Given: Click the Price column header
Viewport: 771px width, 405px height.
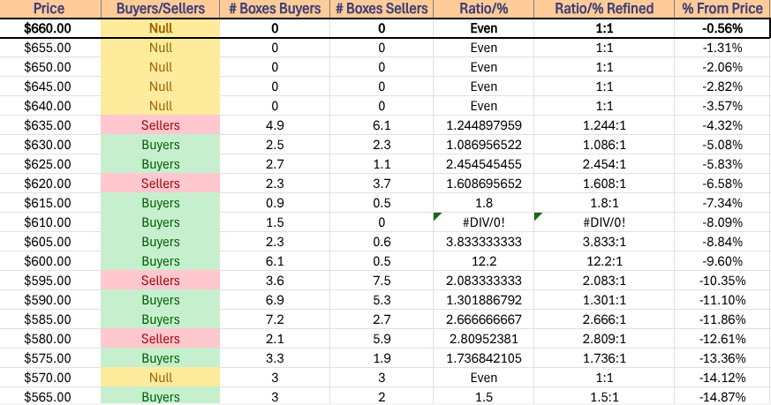Looking at the screenshot, I should [x=49, y=9].
